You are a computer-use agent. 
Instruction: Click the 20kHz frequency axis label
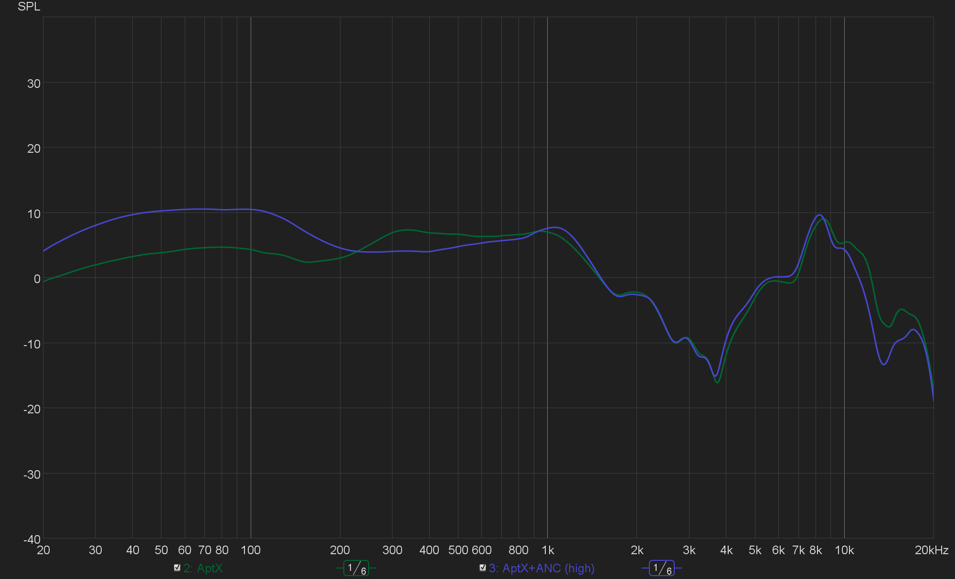pyautogui.click(x=931, y=550)
